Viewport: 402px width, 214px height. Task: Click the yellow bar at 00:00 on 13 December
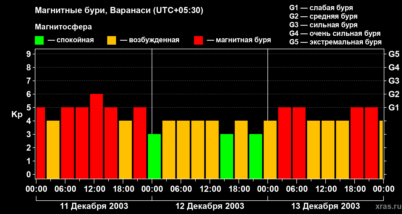270,150
